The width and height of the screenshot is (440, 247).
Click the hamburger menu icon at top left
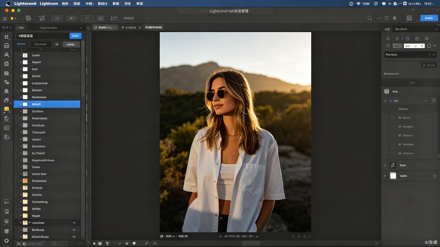click(x=5, y=19)
